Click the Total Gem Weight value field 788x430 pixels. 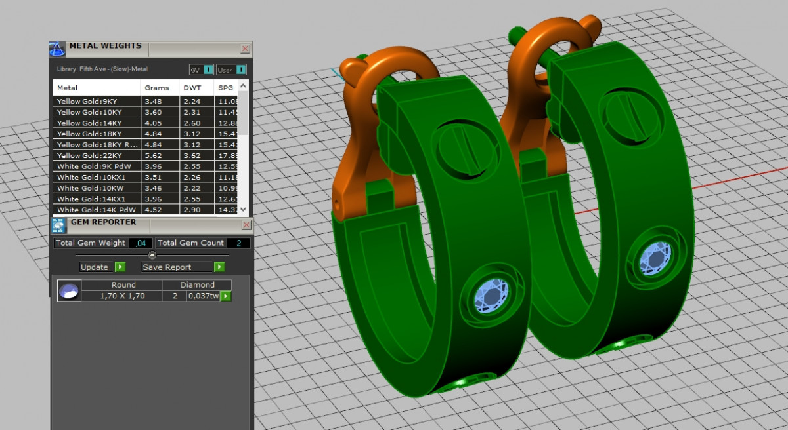[x=141, y=243]
